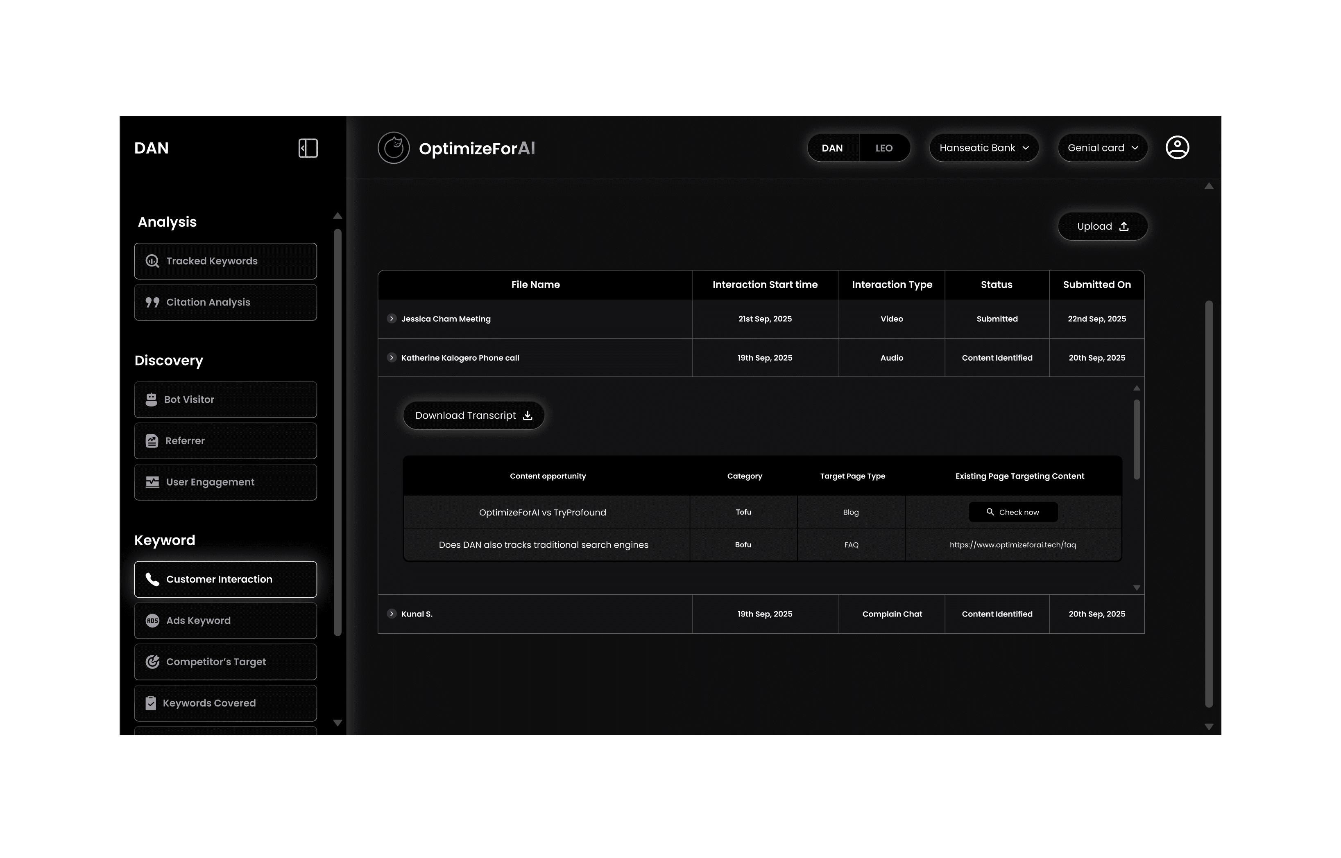Click the User Engagement chart icon
The width and height of the screenshot is (1341, 858).
click(152, 482)
